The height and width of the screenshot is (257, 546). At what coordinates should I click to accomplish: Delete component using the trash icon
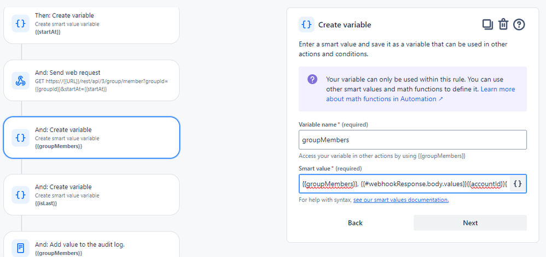[x=503, y=25]
